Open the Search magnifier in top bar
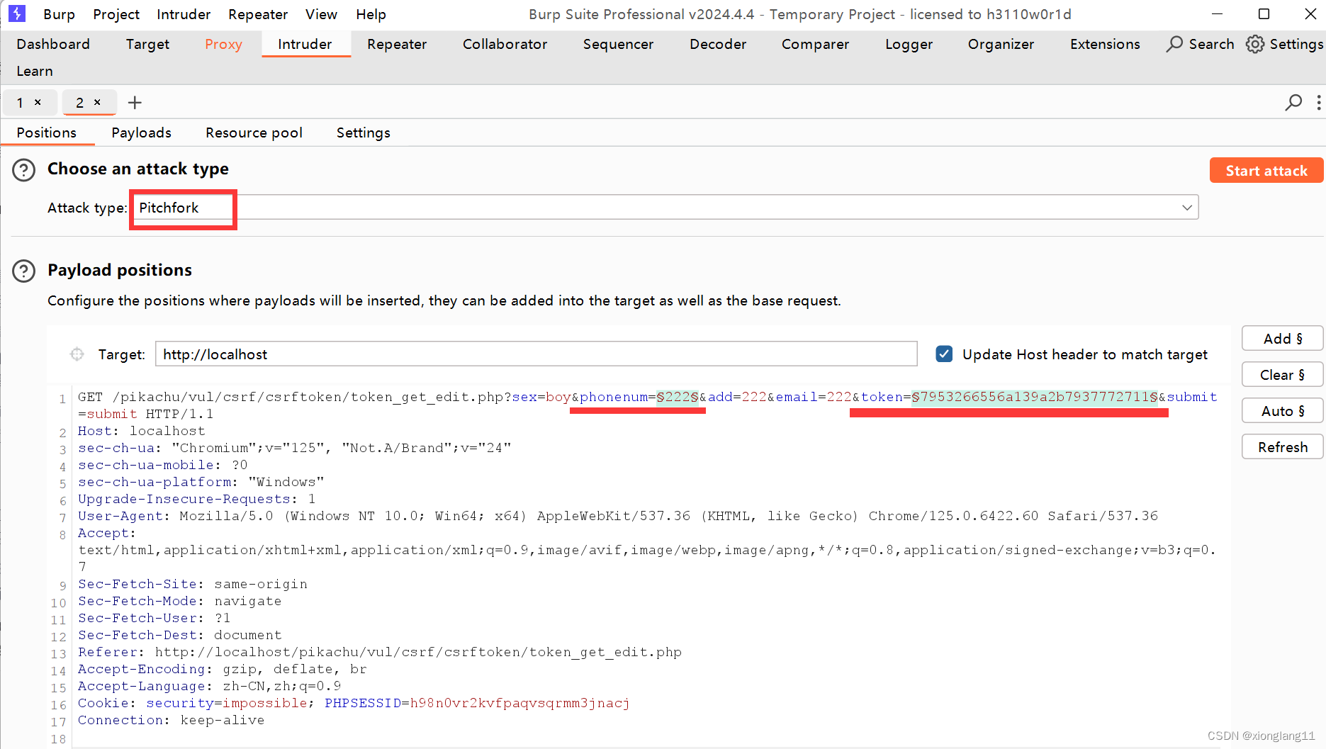 1200,44
